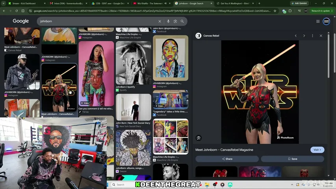
Task: Bookmark this page with the star icon
Action: [x=275, y=11]
